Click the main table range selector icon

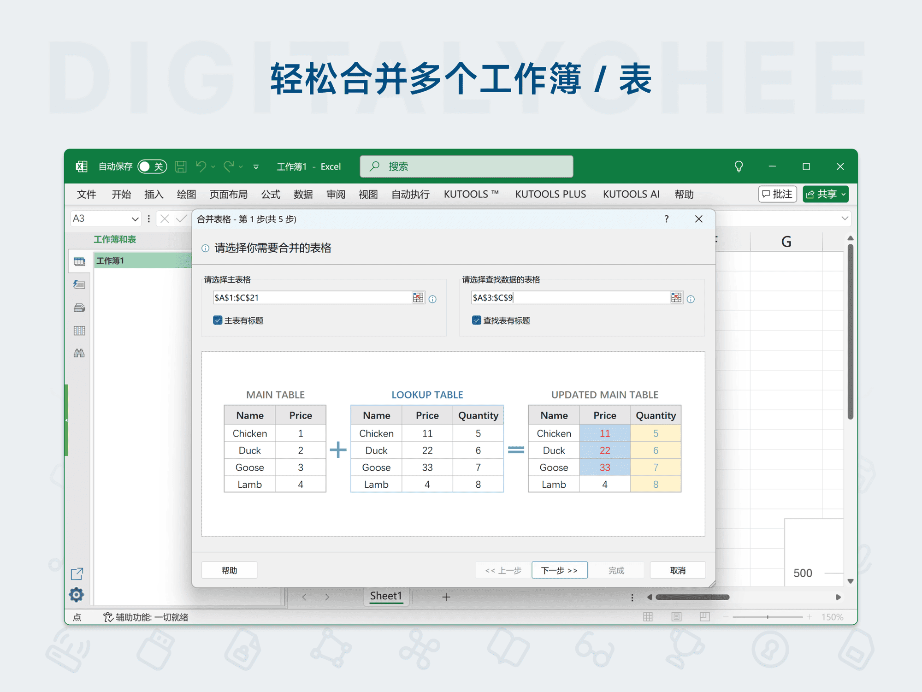[418, 298]
